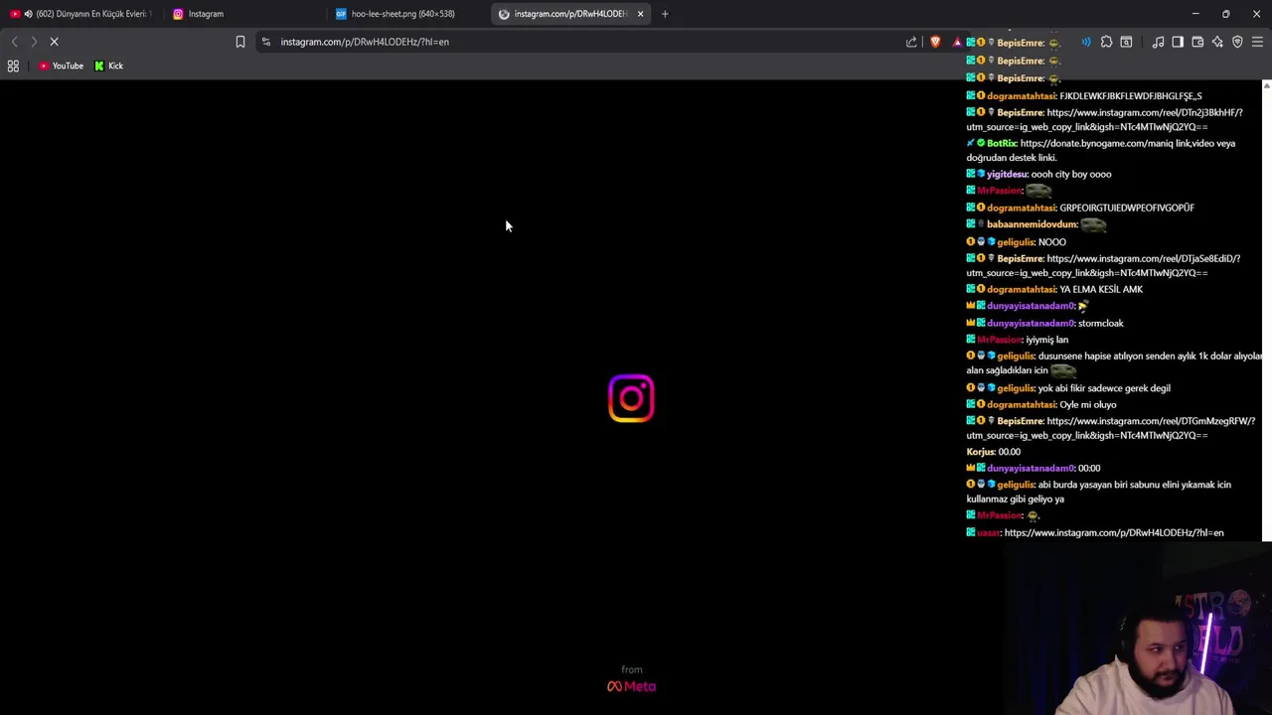
Task: Click the blue media casting waves icon
Action: coord(1086,42)
